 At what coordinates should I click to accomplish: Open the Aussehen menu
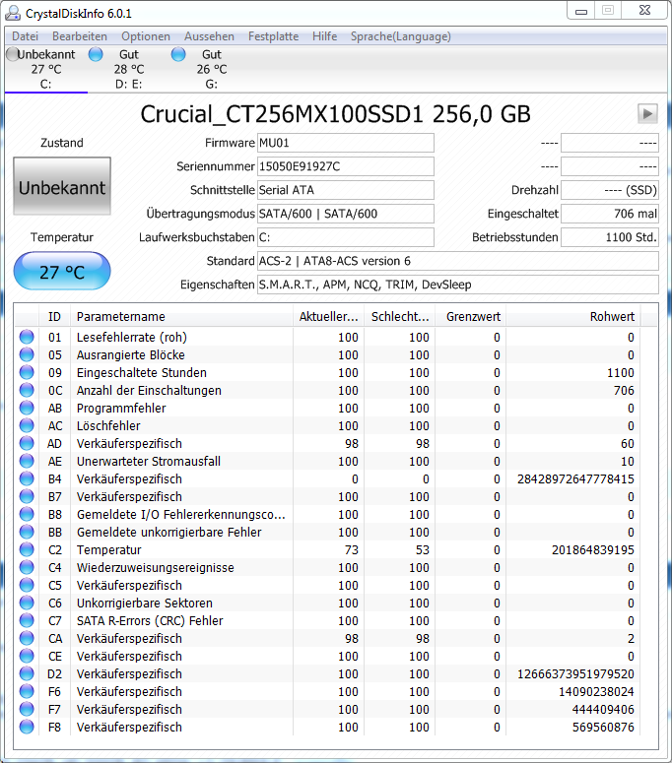(x=209, y=36)
